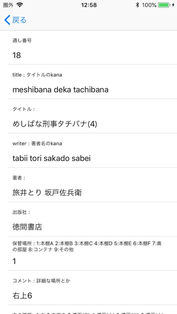177x314 pixels.
Task: Tap the 通し番号 label
Action: [22, 41]
